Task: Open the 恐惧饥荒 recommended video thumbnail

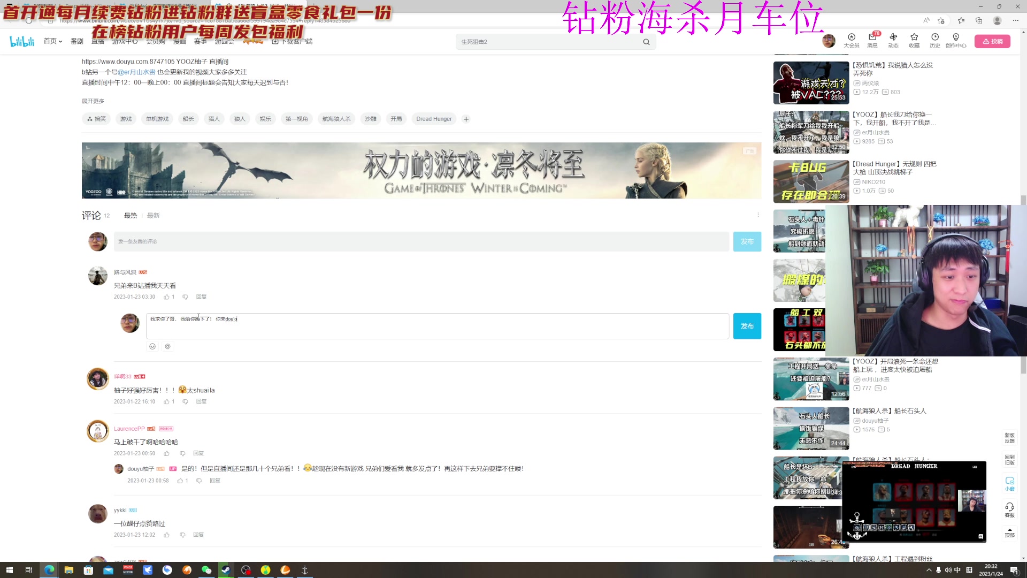Action: tap(811, 83)
